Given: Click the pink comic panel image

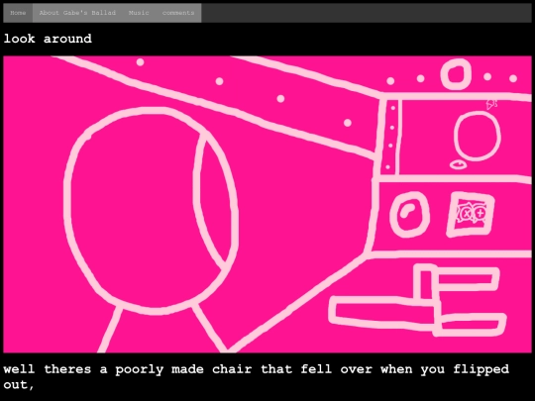Looking at the screenshot, I should pyautogui.click(x=267, y=204).
